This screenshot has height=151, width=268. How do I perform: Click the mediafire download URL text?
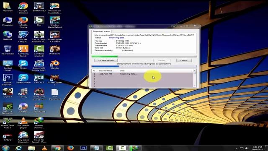[x=144, y=35]
